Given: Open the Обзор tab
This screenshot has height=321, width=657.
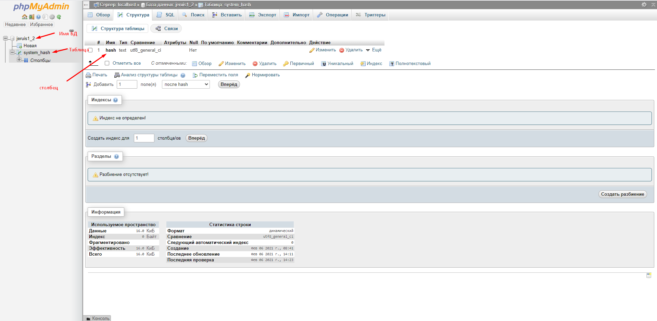Looking at the screenshot, I should pos(99,15).
